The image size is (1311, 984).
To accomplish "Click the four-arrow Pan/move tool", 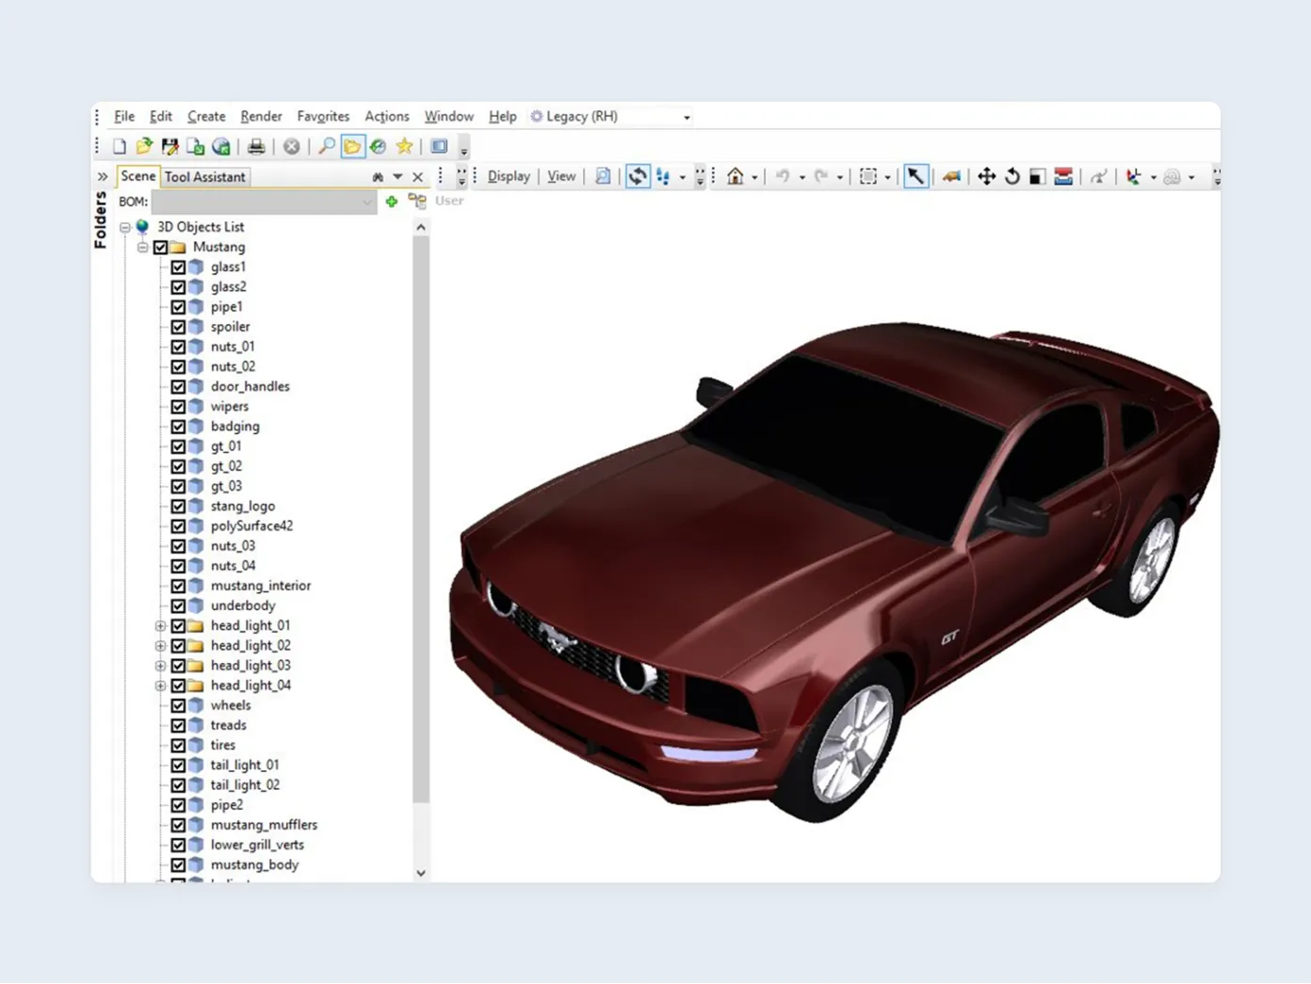I will (986, 176).
